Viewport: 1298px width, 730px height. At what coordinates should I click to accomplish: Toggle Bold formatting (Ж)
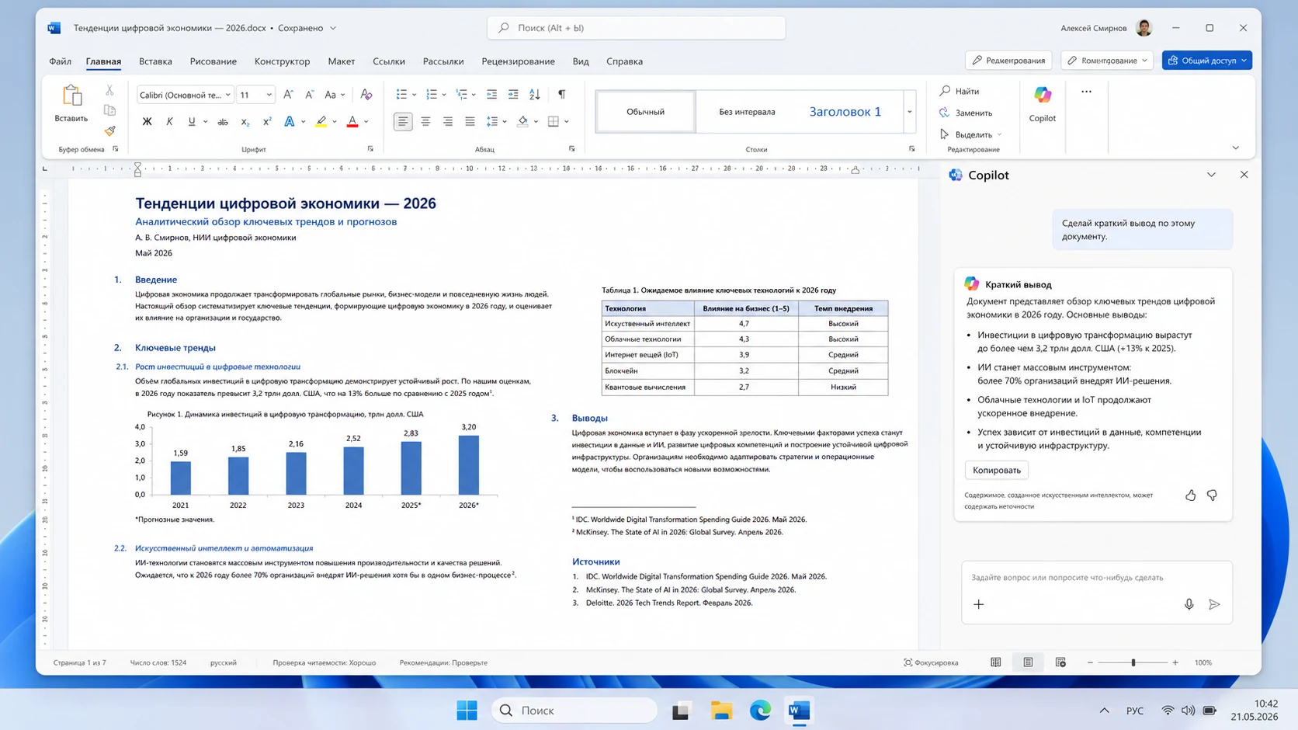147,122
